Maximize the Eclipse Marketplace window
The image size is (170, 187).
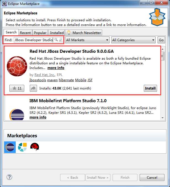coord(151,2)
